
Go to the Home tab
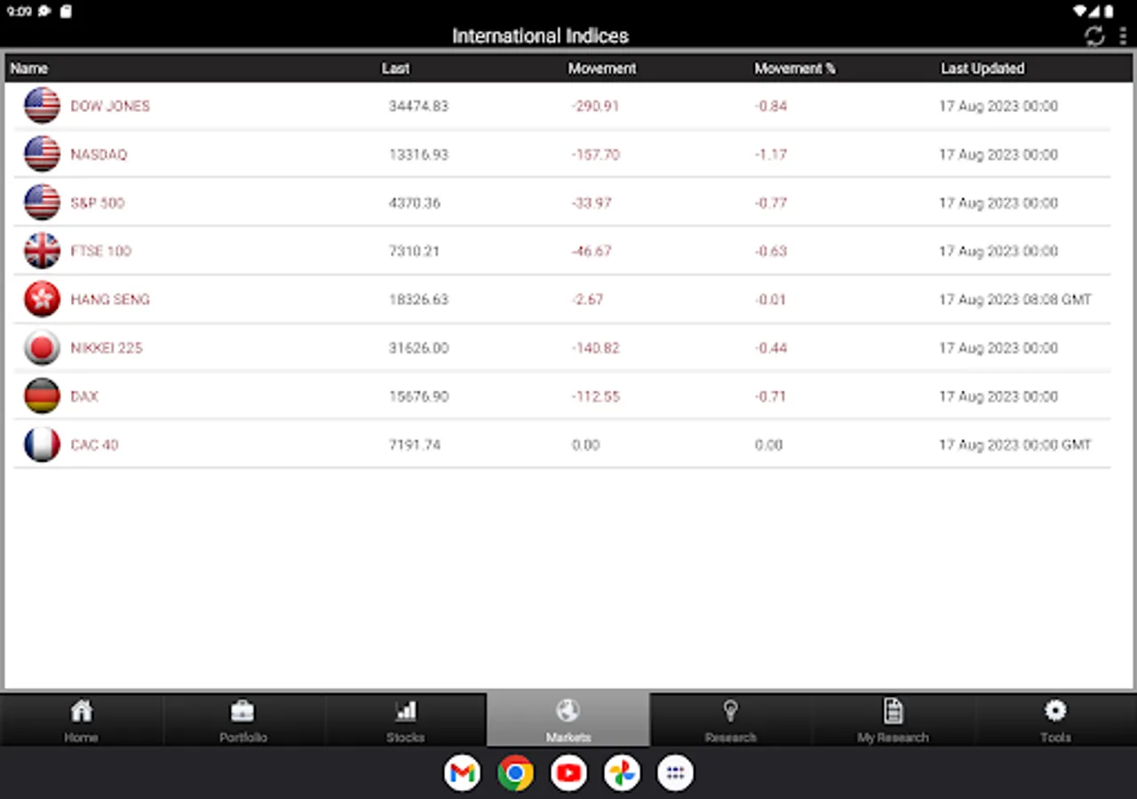81,720
